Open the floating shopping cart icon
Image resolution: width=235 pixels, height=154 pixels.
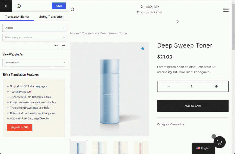tap(219, 142)
